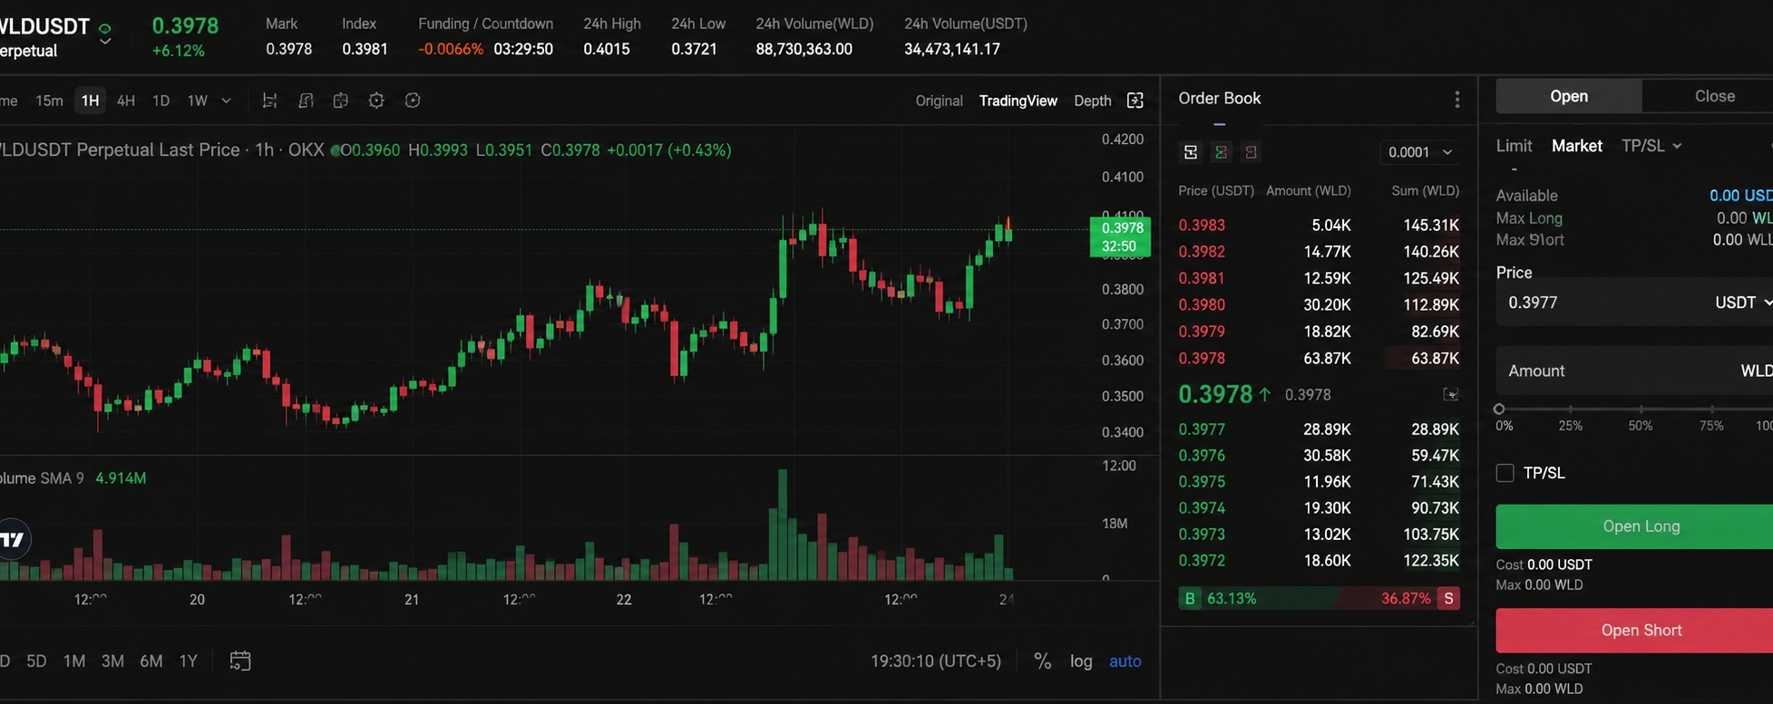Set amount slider to 50% mark
This screenshot has height=704, width=1773.
pyautogui.click(x=1641, y=410)
